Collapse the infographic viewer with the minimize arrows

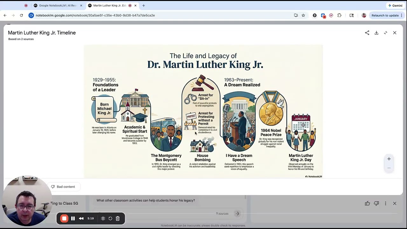click(x=385, y=33)
